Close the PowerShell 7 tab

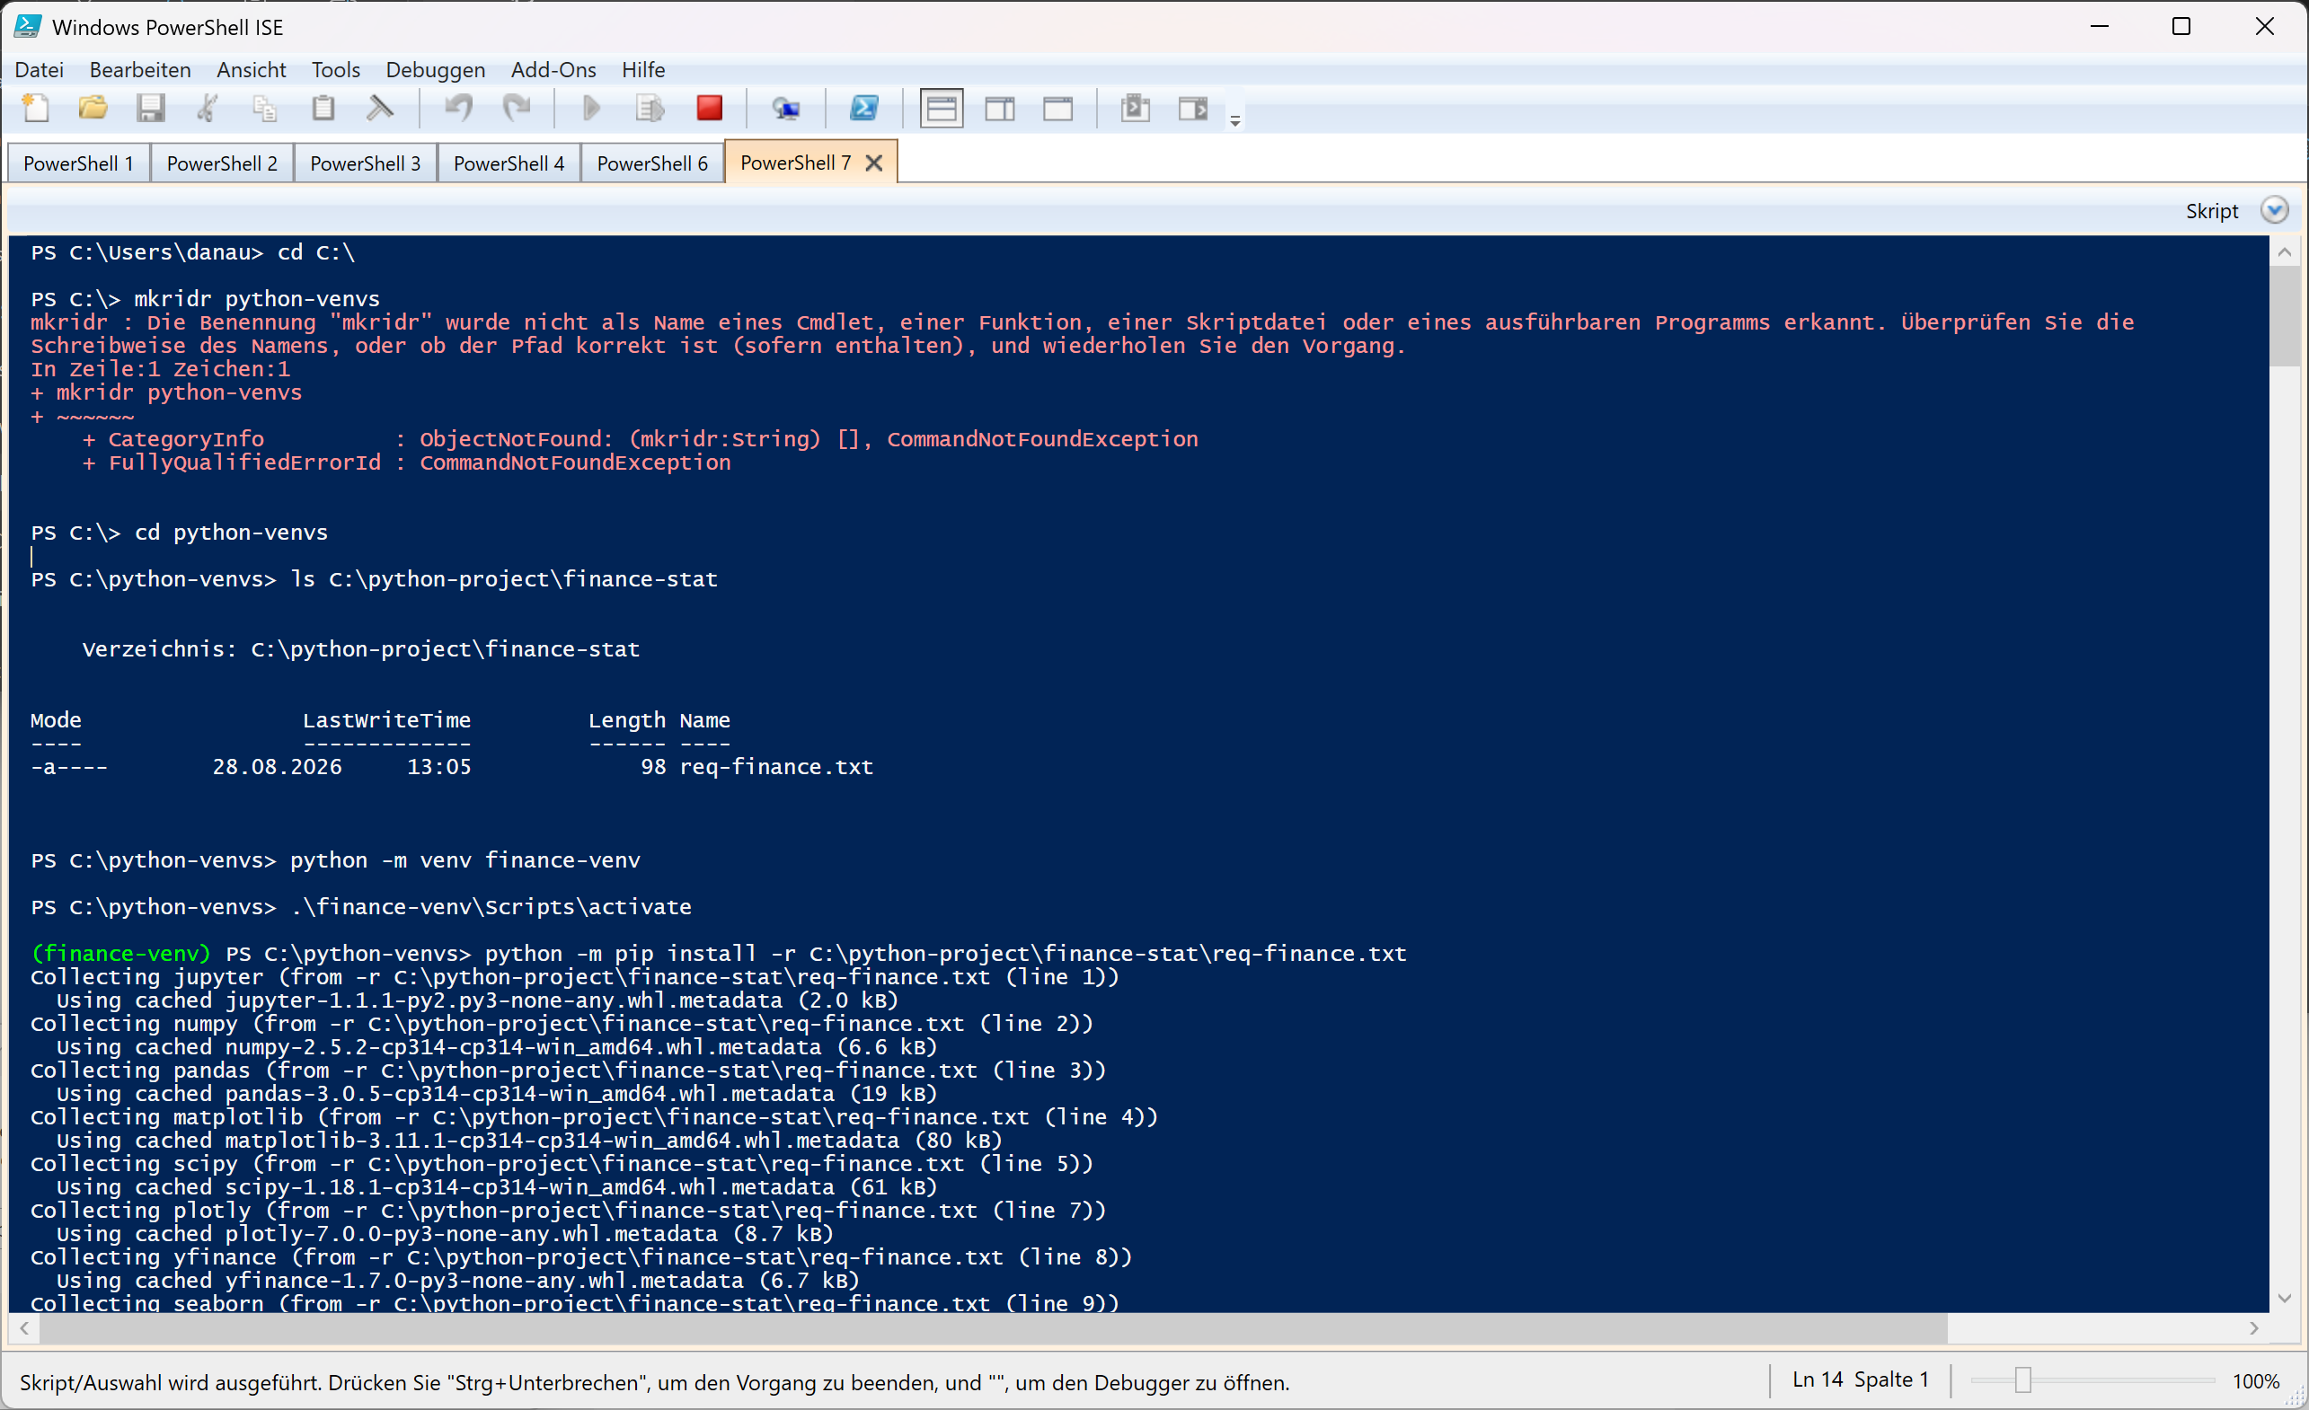(874, 163)
